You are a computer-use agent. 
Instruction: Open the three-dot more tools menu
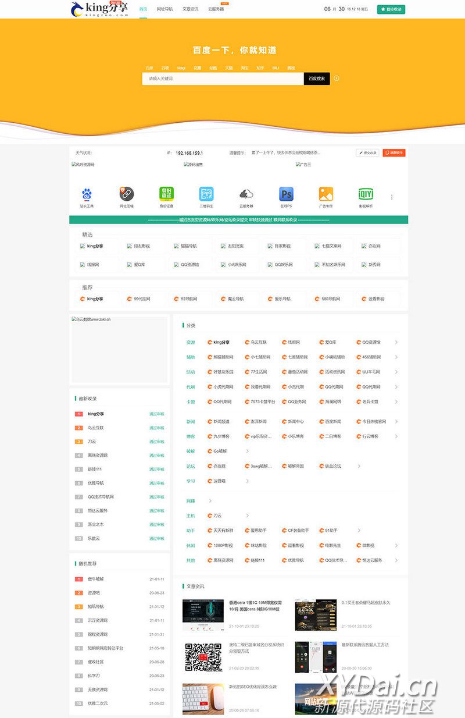(x=392, y=197)
